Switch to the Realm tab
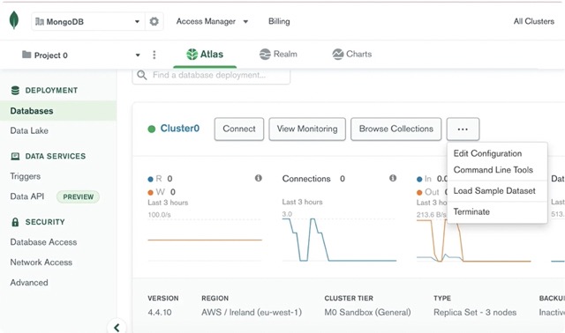 pos(278,55)
